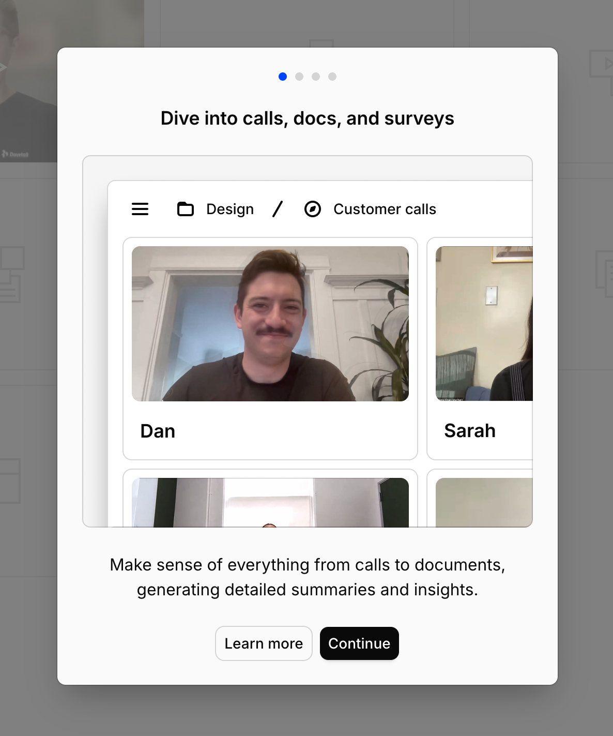Click the Dovetail logo on background video

[x=16, y=154]
